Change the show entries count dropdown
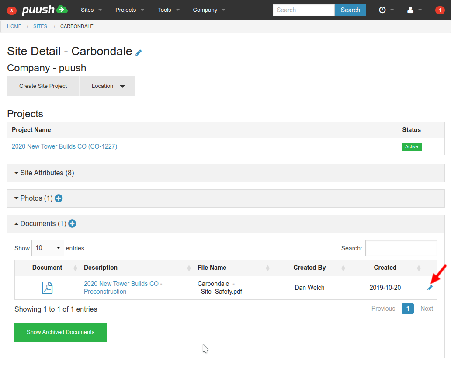The width and height of the screenshot is (451, 365). 48,248
